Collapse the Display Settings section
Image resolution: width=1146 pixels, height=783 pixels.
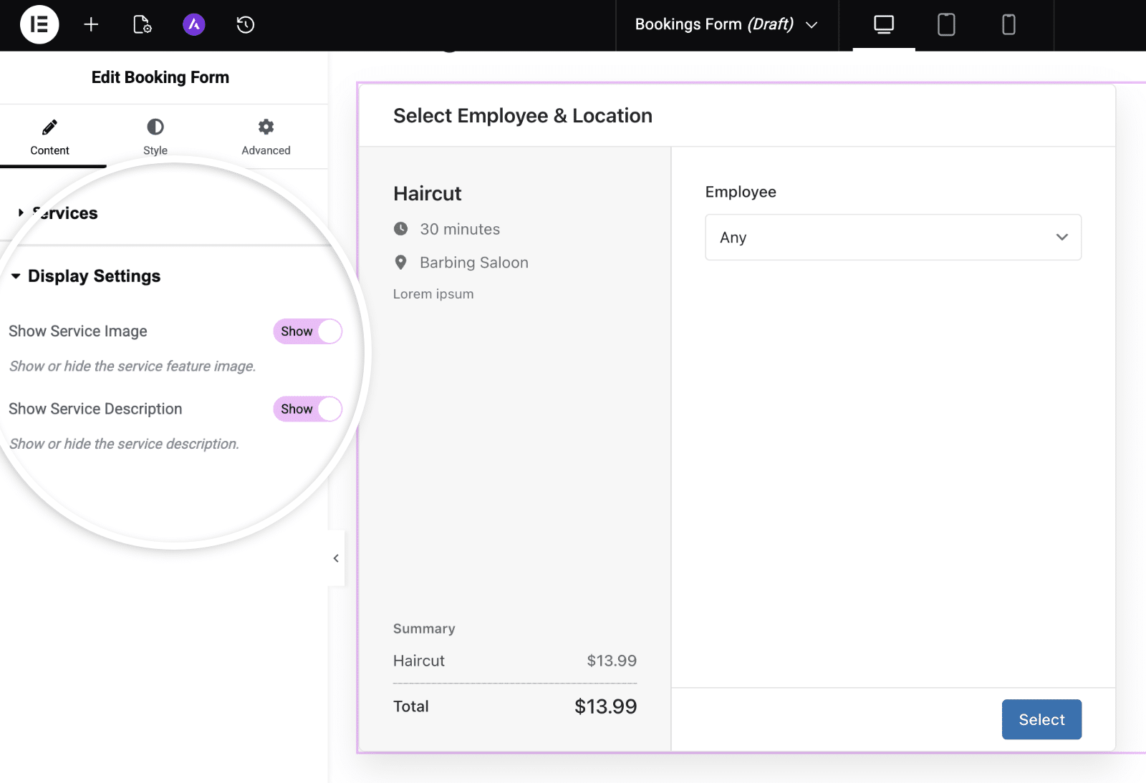coord(93,276)
